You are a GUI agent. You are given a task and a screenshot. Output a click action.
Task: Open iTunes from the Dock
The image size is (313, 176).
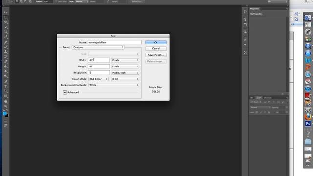point(308,88)
